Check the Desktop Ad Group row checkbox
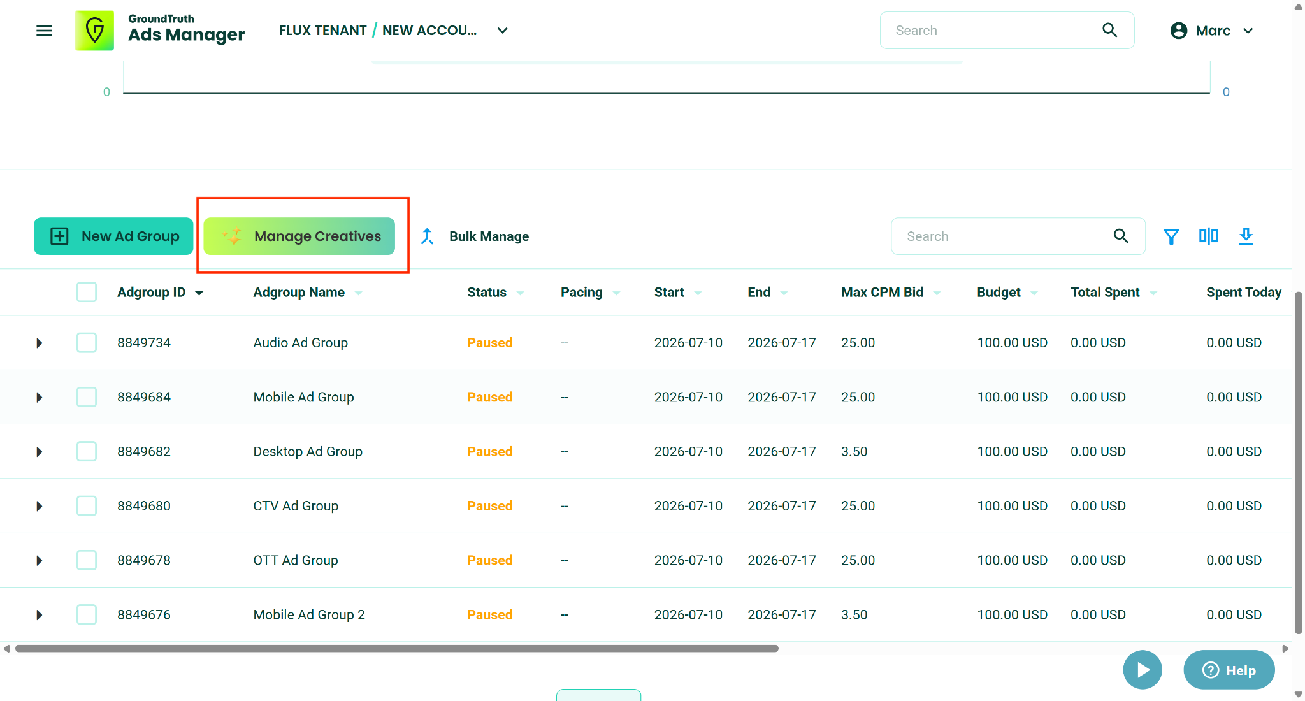The width and height of the screenshot is (1305, 701). [x=87, y=451]
